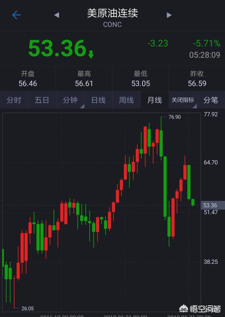Toggle the 关闭指标 indicator option
Screen dimensions: 225x317
coord(183,100)
